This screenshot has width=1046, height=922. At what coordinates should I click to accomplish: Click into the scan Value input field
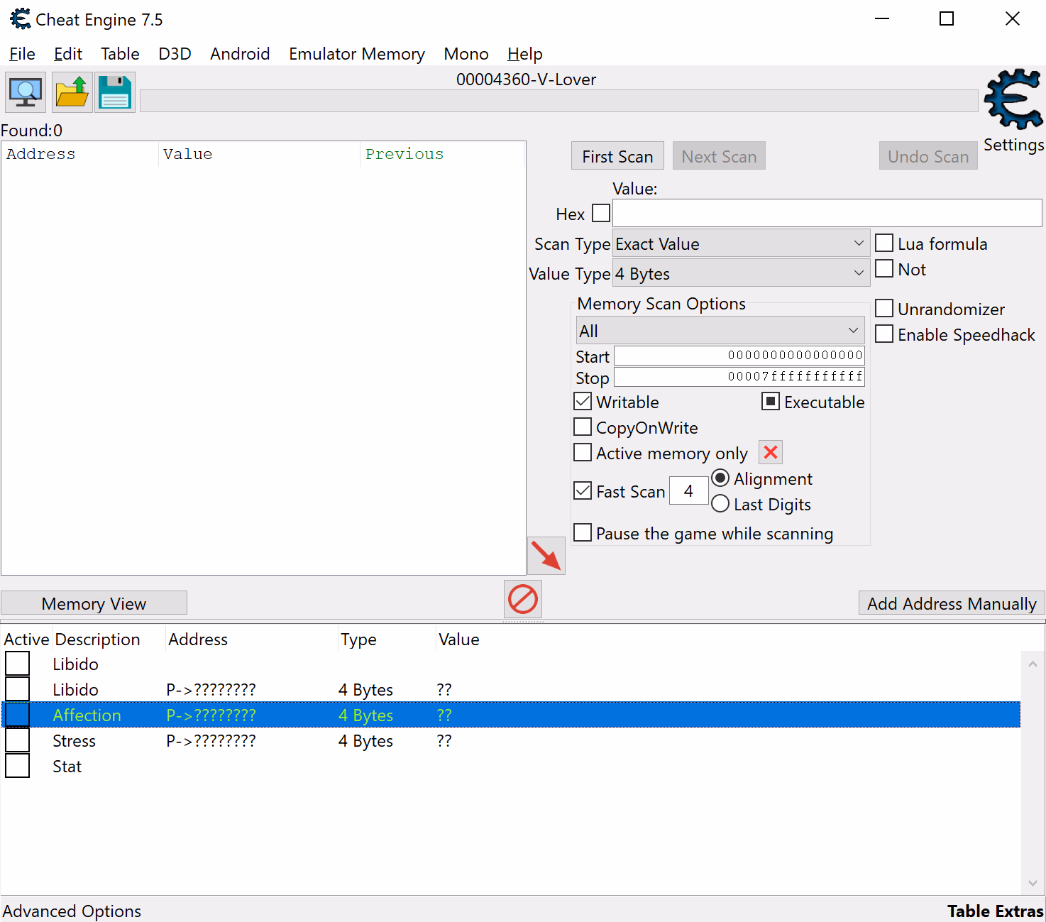click(826, 213)
